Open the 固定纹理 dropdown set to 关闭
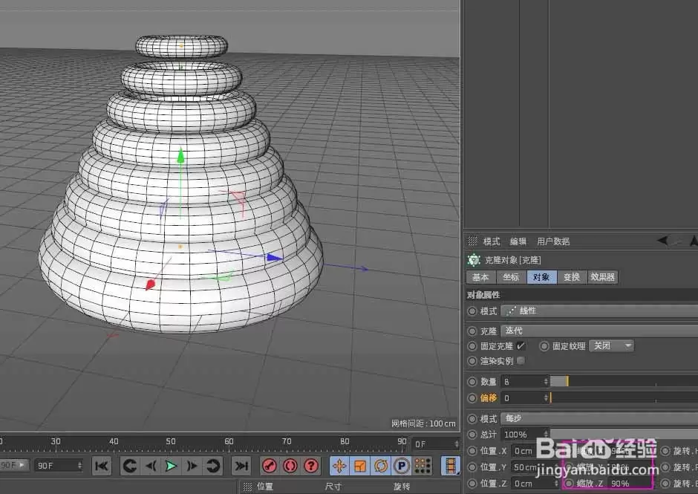This screenshot has width=698, height=494. (x=611, y=345)
